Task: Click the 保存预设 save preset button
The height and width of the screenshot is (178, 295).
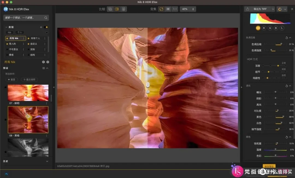Action: tap(269, 166)
